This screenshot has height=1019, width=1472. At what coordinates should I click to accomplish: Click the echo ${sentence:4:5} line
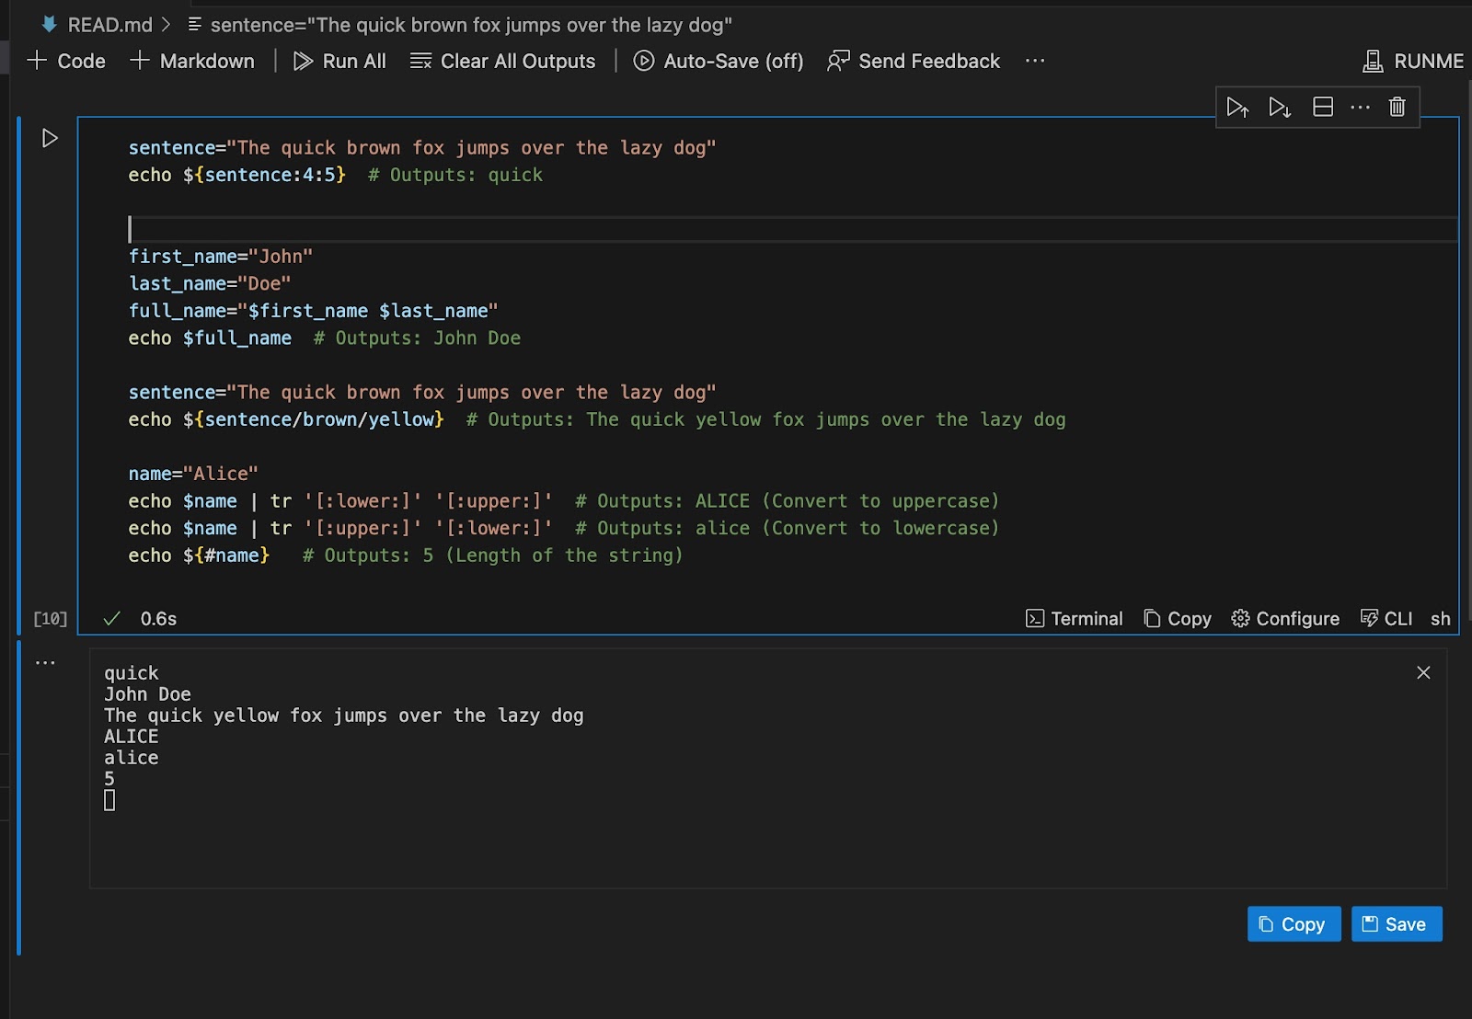pos(336,175)
